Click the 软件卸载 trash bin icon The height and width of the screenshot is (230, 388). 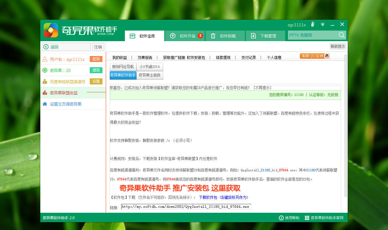[x=213, y=36]
